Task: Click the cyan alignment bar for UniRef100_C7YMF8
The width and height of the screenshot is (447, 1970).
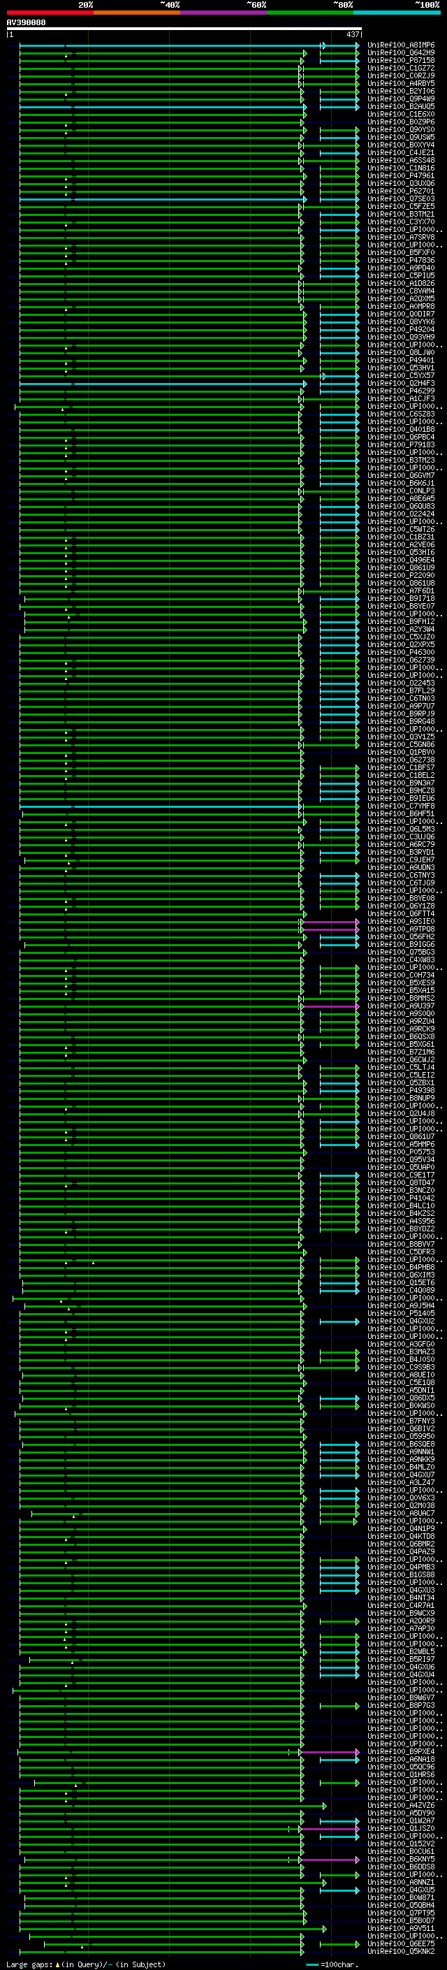Action: click(x=161, y=806)
